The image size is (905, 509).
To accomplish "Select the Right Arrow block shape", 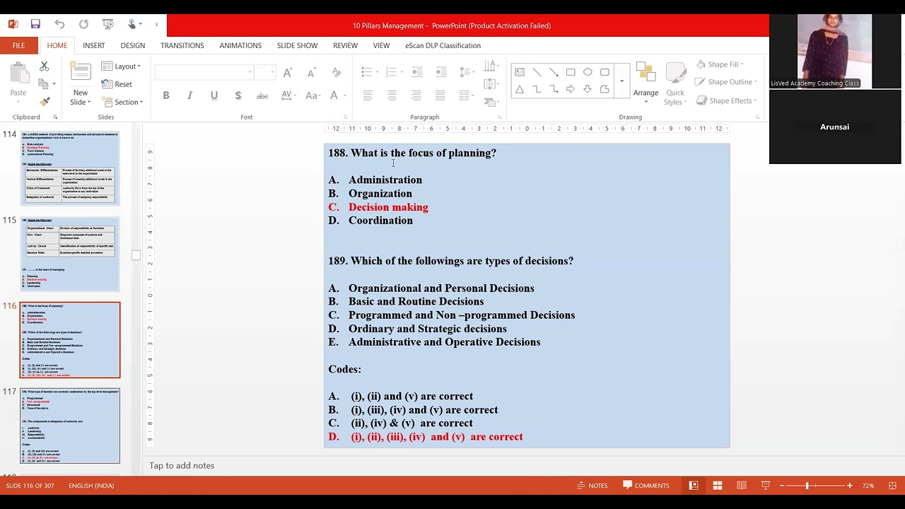I will click(571, 89).
